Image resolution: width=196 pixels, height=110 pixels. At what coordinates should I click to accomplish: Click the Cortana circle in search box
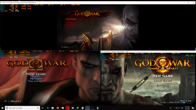[x=7, y=108]
